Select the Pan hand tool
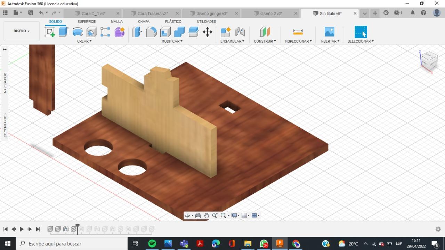 (207, 216)
